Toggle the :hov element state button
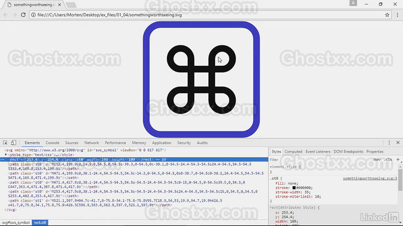 point(376,160)
